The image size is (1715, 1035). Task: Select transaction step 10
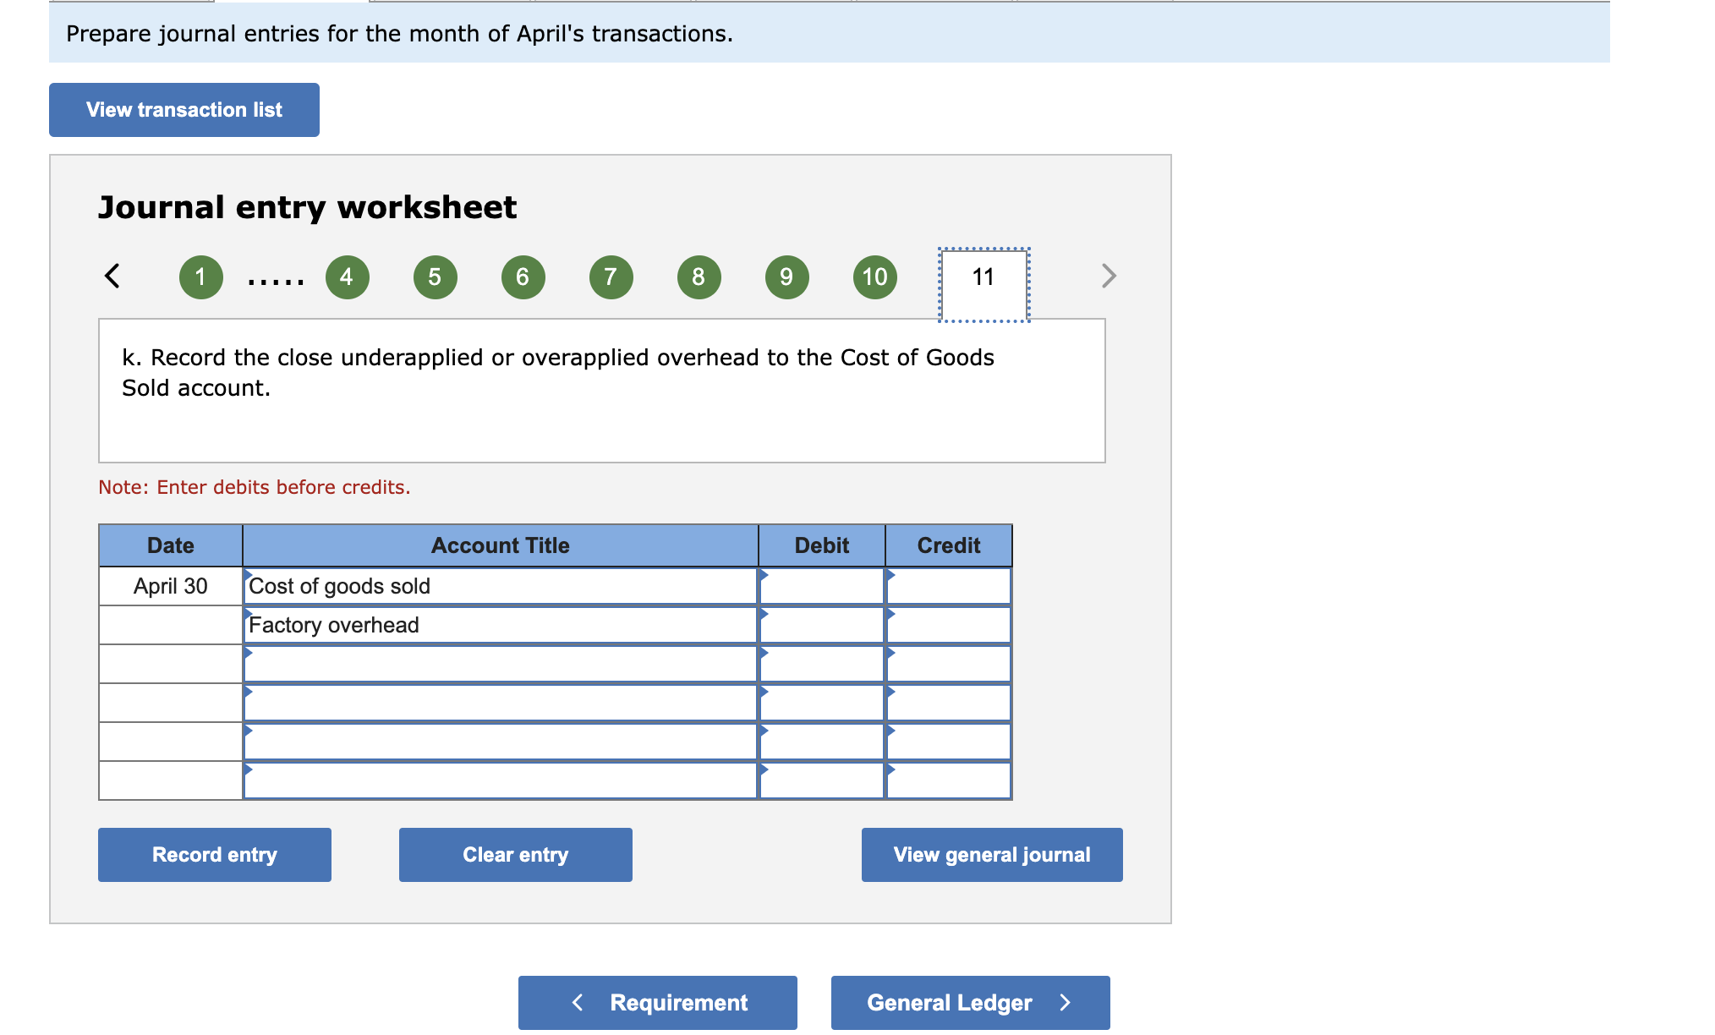874,277
